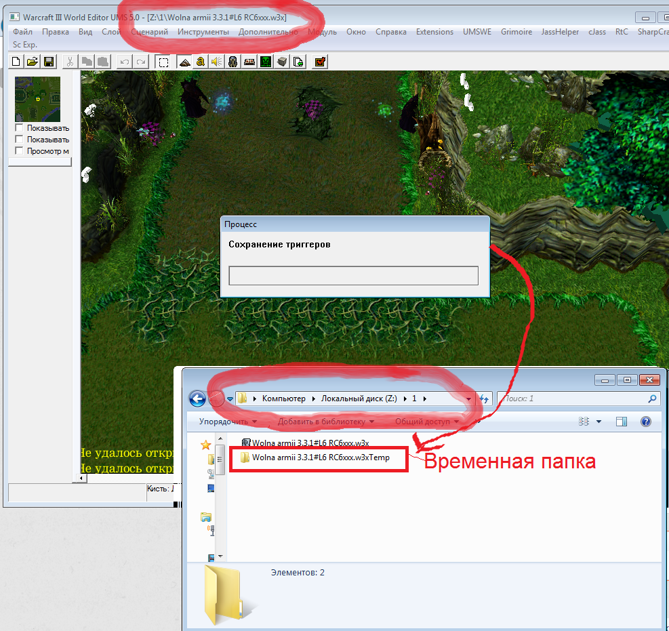This screenshot has height=631, width=669.
Task: Save the map with the floppy disk icon
Action: [x=49, y=62]
